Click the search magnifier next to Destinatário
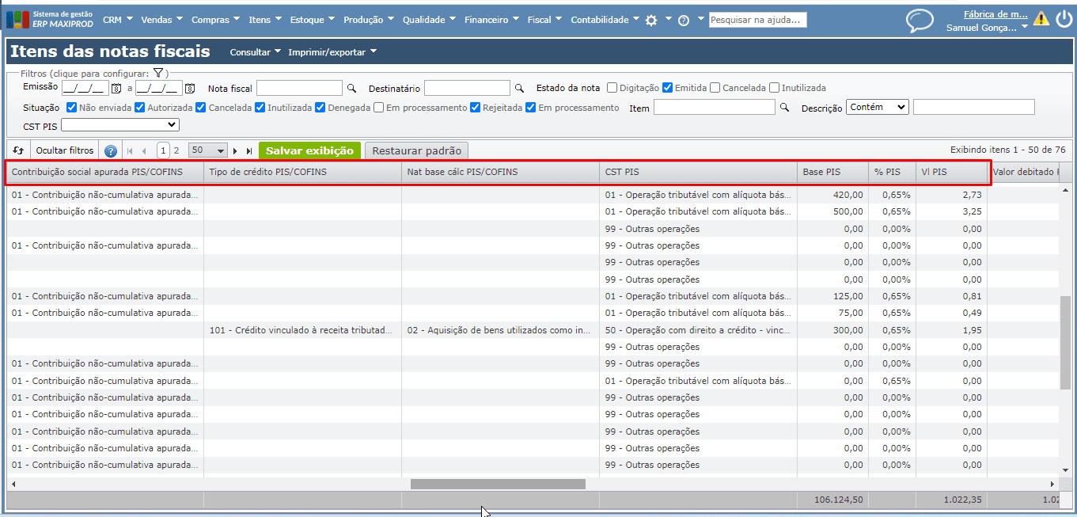 pos(520,88)
